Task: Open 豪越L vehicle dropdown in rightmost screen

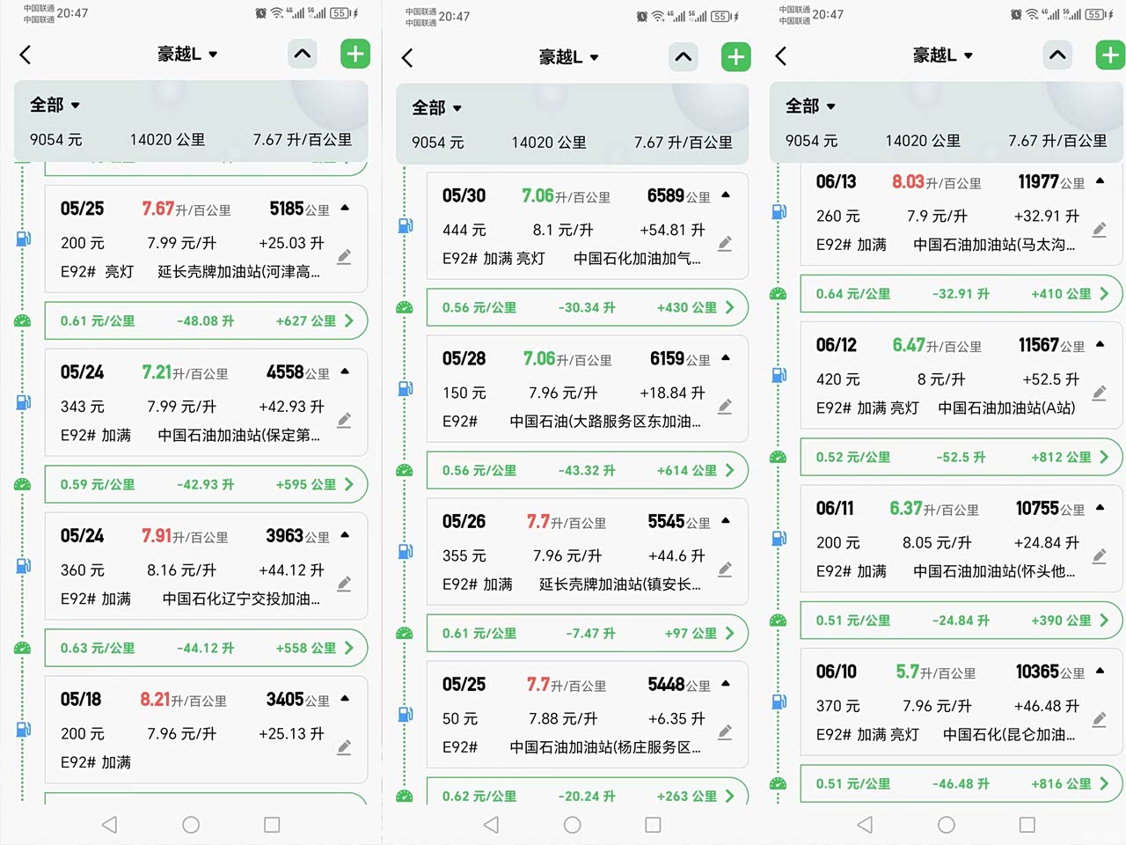Action: [942, 55]
